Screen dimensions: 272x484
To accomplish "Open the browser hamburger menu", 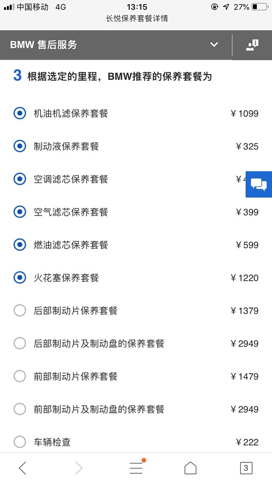I will [x=136, y=468].
